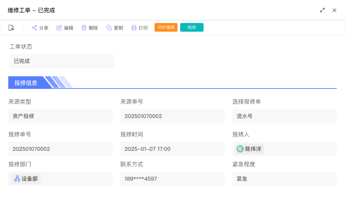This screenshot has width=345, height=199.
Task: Click the delete trash icon
Action: (84, 28)
